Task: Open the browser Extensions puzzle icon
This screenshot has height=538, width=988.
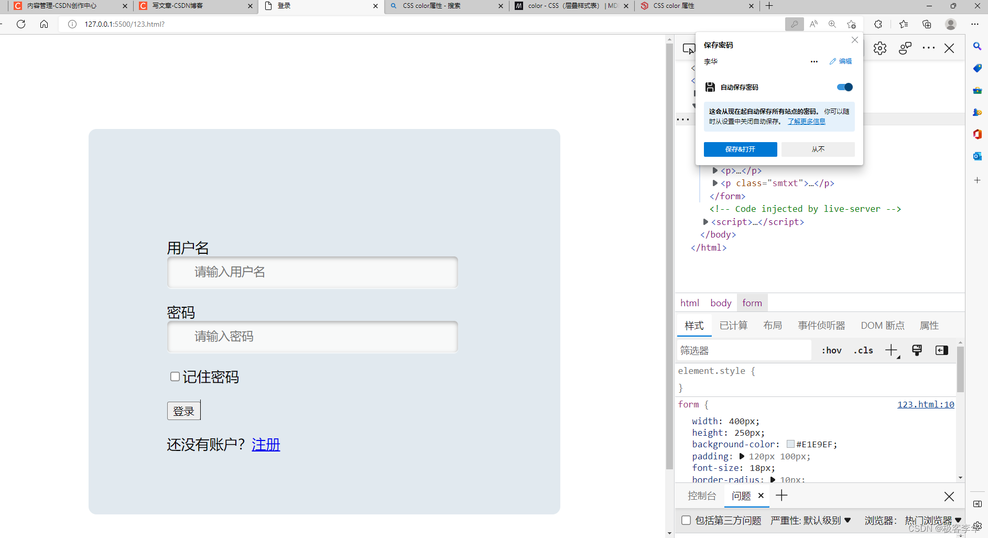Action: point(878,24)
